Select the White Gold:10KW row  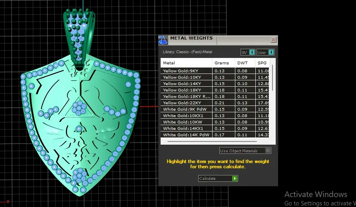215,122
